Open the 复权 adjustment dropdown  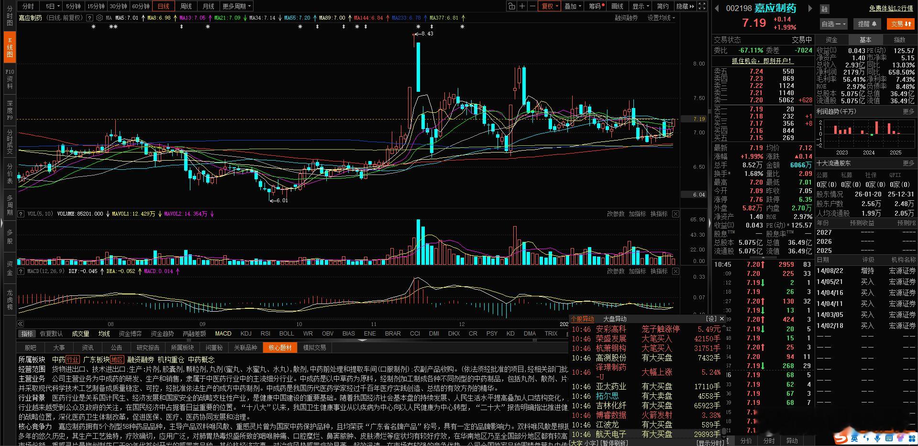coord(549,6)
